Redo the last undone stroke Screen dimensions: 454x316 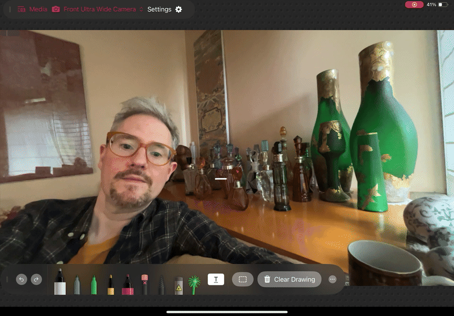click(x=36, y=280)
